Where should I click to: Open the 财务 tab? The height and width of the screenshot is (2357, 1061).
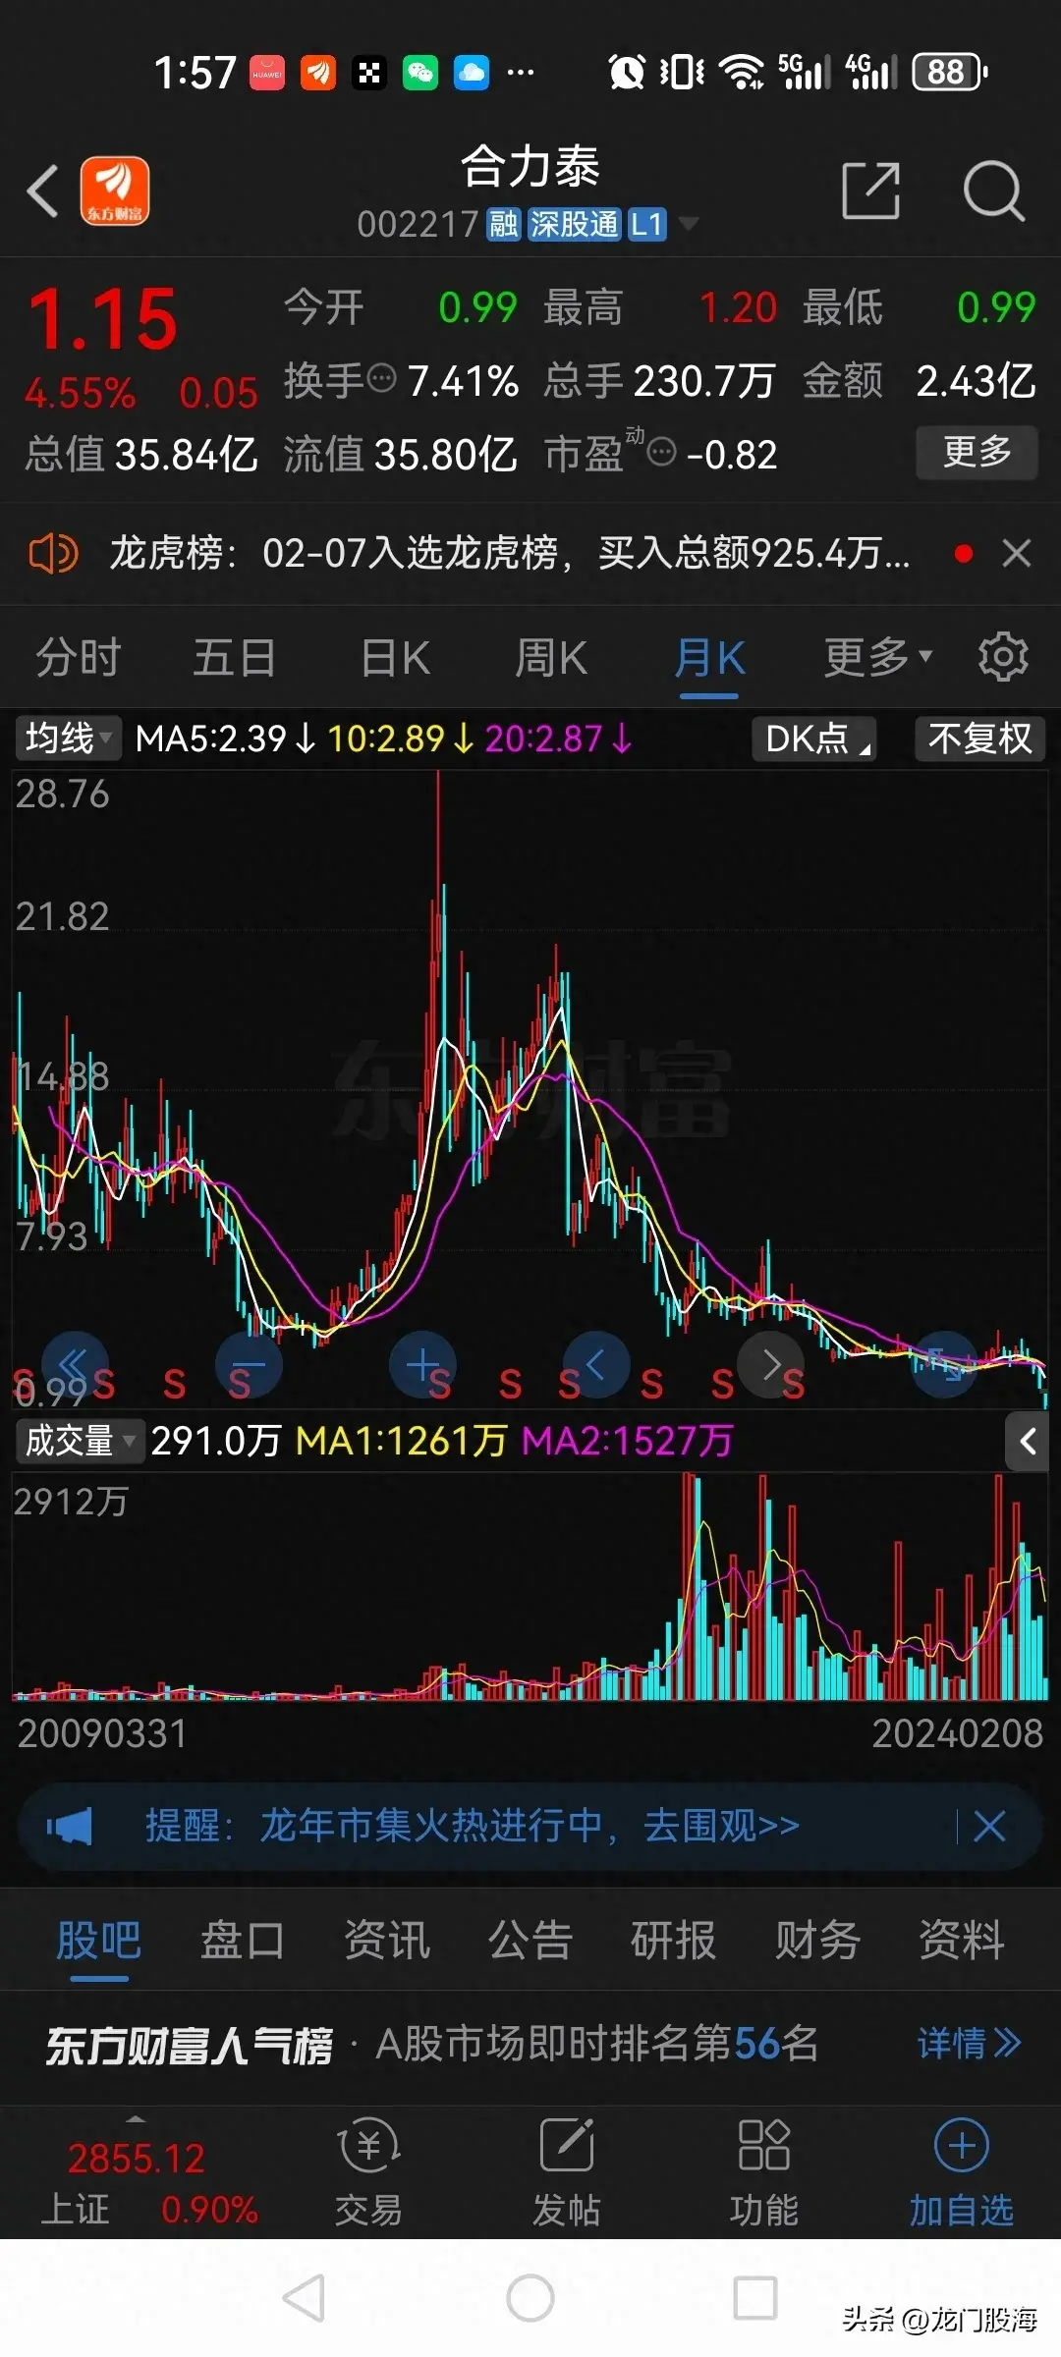817,1941
